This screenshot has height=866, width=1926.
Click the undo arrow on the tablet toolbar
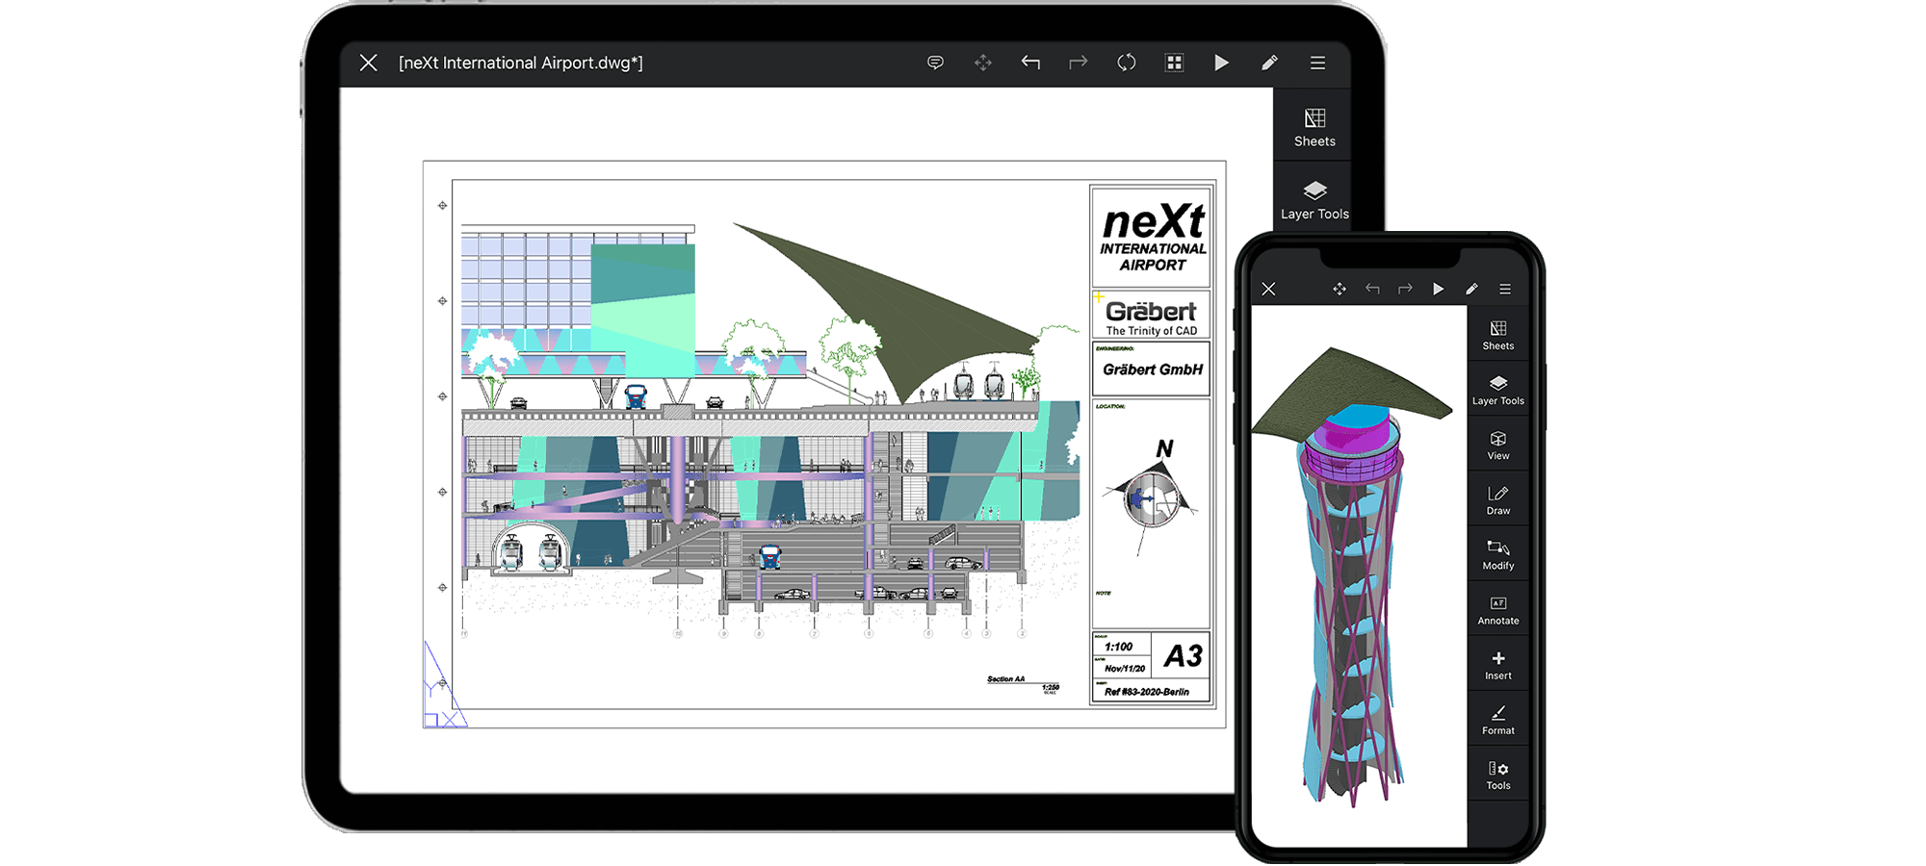tap(1030, 63)
